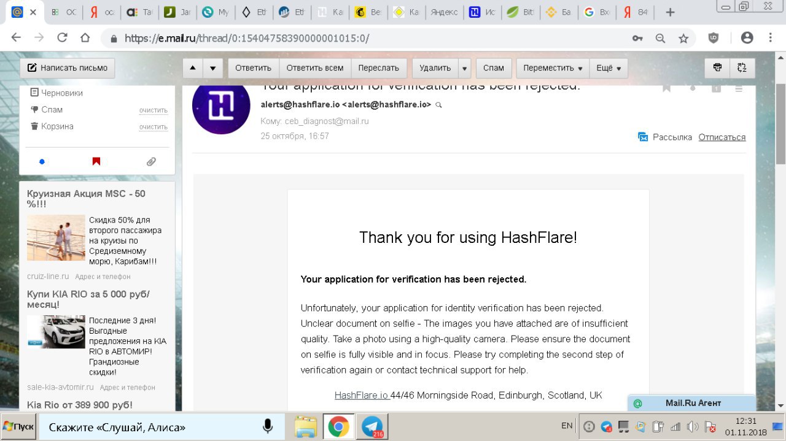Screen dimensions: 786x441
Task: Click the Пуск start button
Action: (18, 426)
